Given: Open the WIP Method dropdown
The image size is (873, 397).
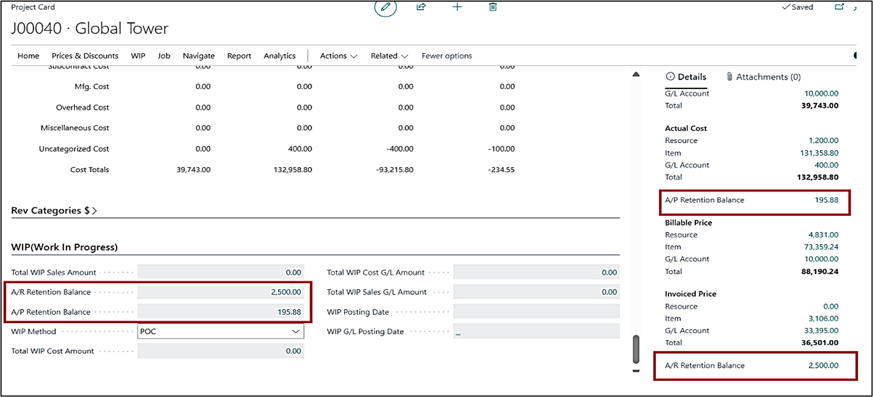Looking at the screenshot, I should pyautogui.click(x=295, y=331).
